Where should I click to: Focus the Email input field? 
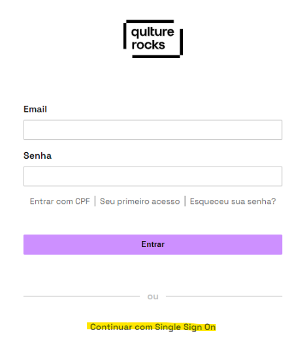[x=153, y=130]
